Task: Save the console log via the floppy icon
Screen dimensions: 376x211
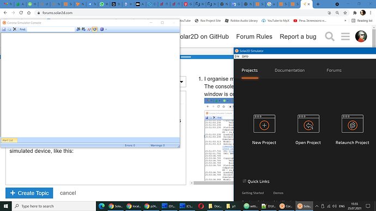Action: coord(4,29)
